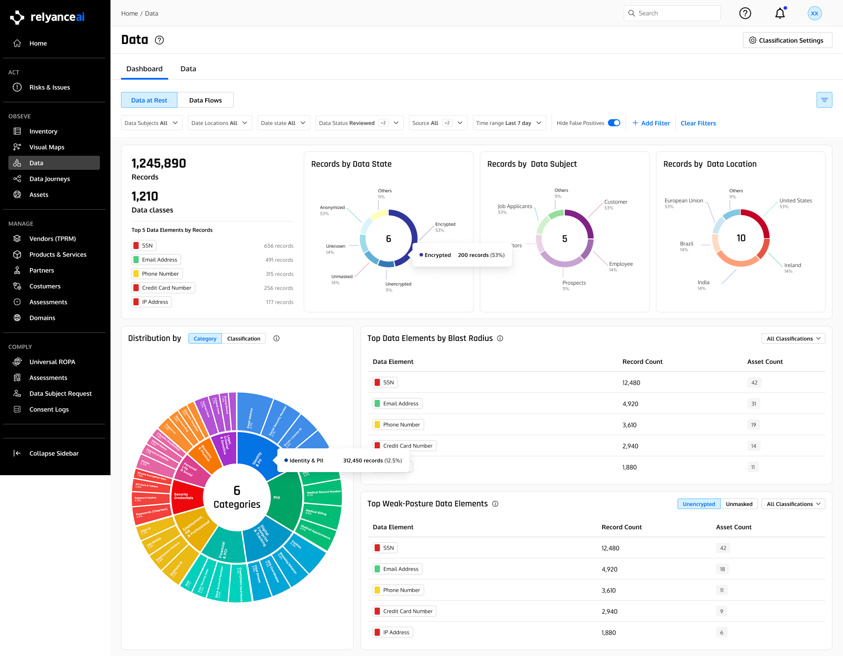Click the Records by Data State donut center

(388, 238)
